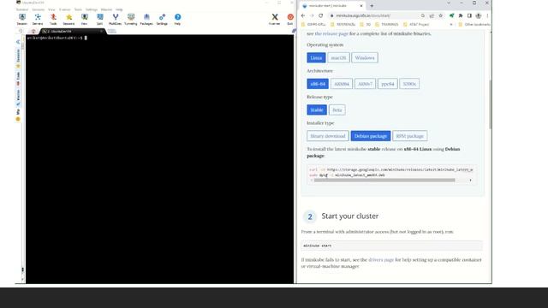Click the code block right scroll arrow
Screen dimensions: 548x308
coord(470,181)
